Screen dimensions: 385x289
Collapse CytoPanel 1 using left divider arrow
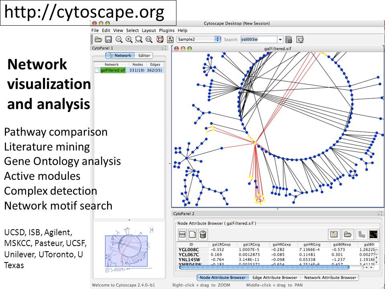point(170,163)
